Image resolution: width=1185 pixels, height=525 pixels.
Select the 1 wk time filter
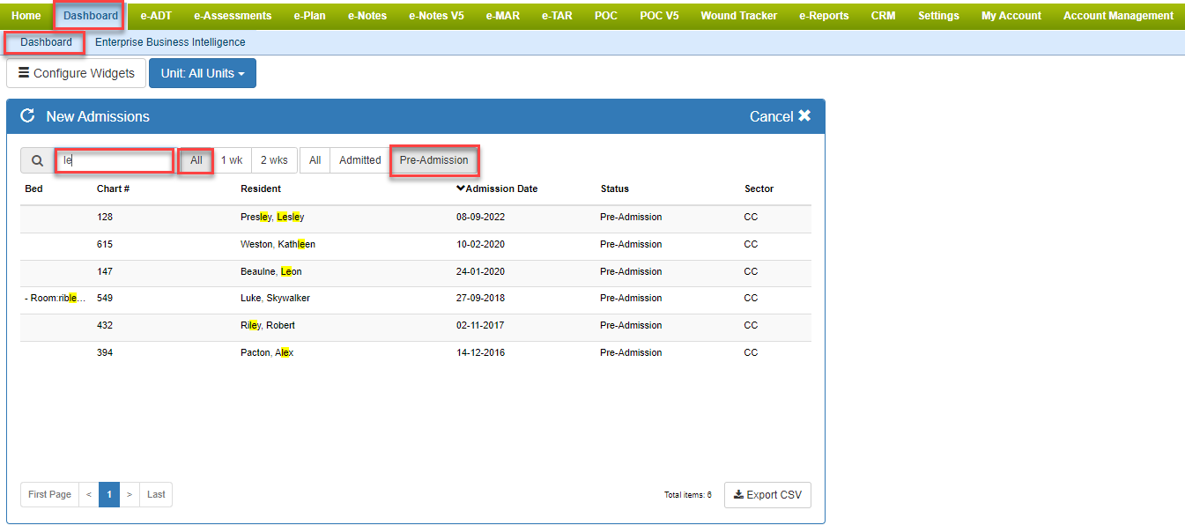pos(232,160)
